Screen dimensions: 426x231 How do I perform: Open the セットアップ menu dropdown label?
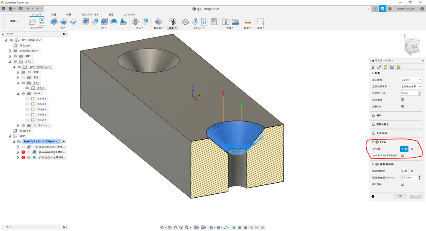pos(37,28)
